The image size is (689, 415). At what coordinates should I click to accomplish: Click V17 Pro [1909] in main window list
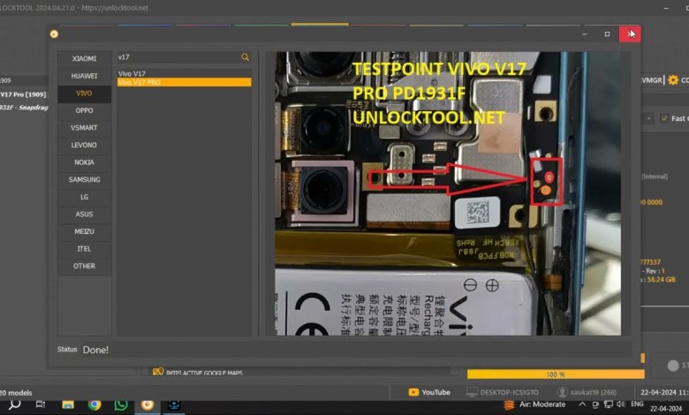[23, 94]
